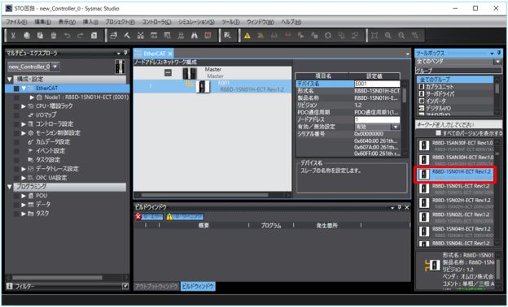The image size is (508, 307).
Task: Click the Fit-to-window zoom toolbar icon
Action: 374,36
